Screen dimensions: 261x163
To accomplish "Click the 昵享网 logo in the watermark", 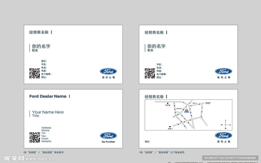I will pos(14,158).
